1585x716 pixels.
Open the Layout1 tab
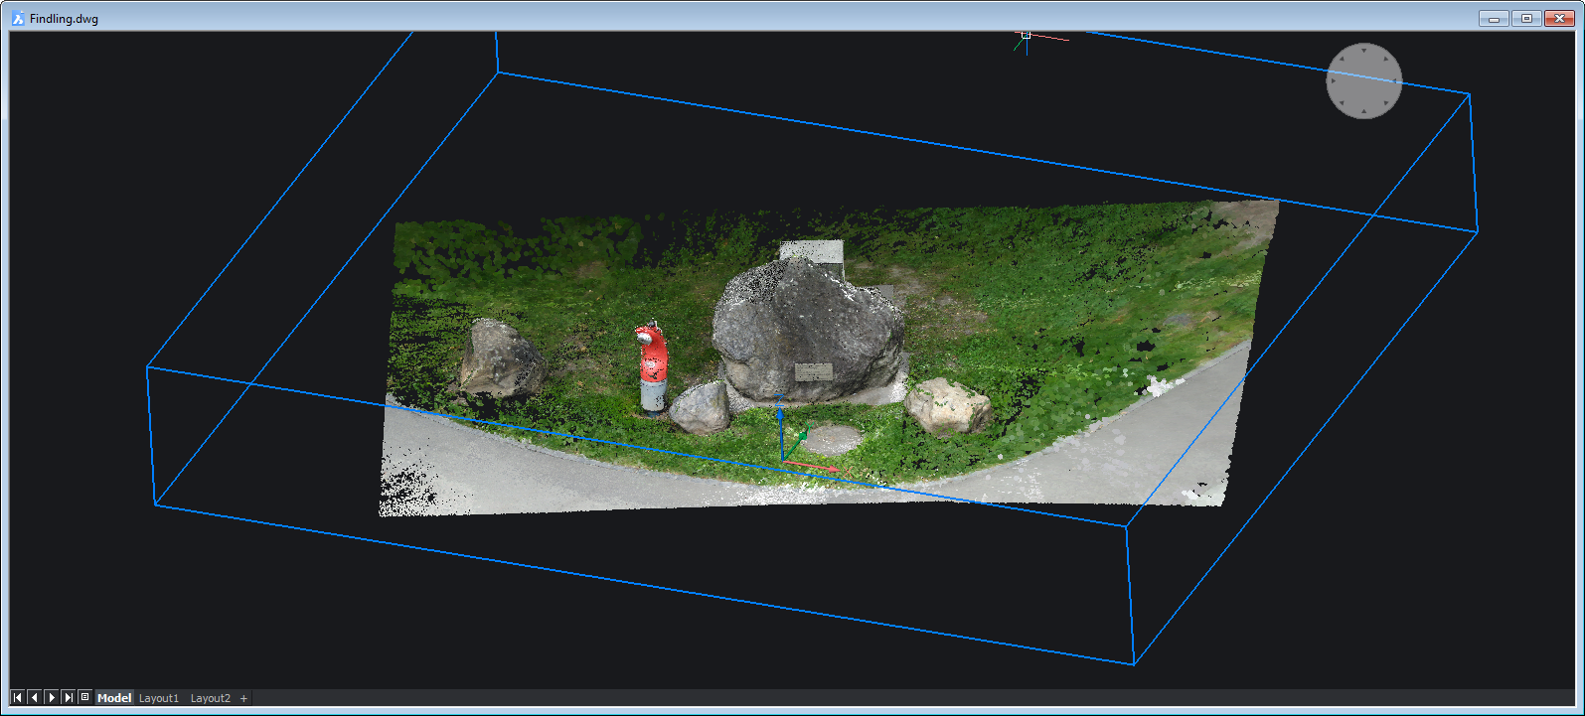[159, 698]
